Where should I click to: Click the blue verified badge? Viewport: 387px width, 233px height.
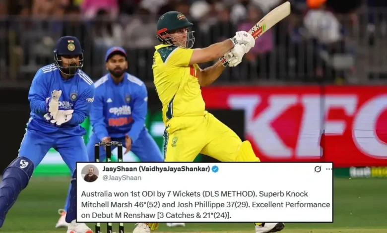tap(215, 169)
